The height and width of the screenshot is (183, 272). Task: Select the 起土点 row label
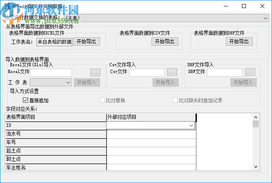click(x=56, y=151)
